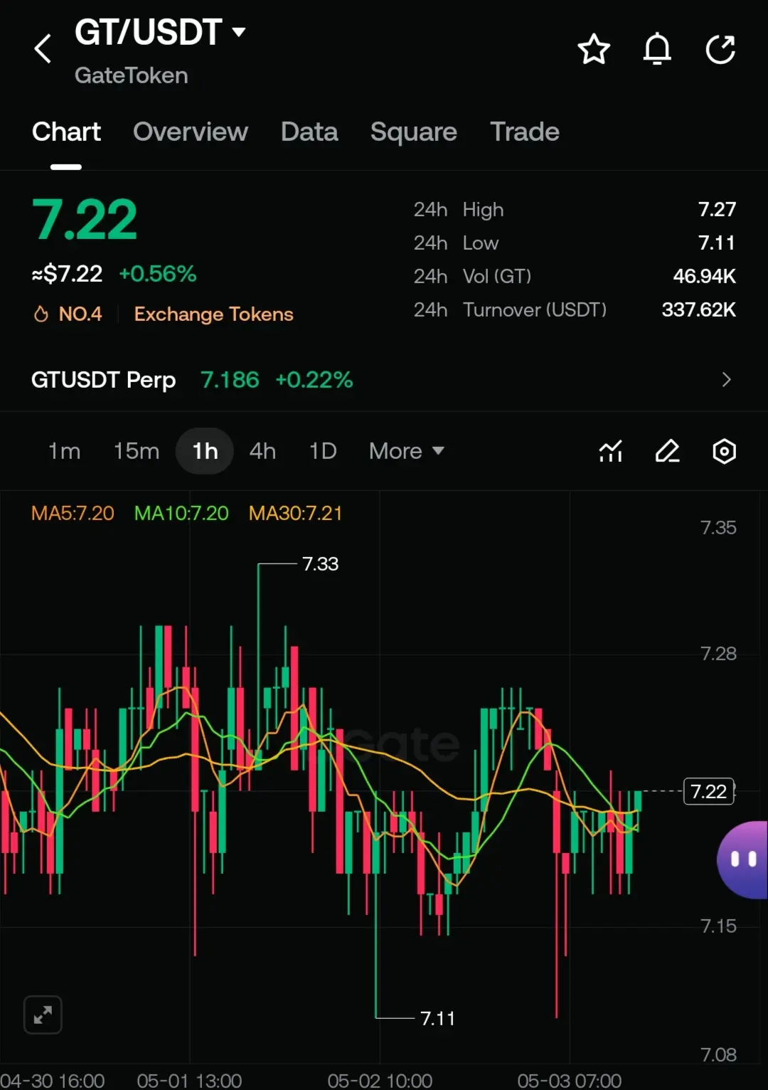The image size is (768, 1090).
Task: Tap the large 7.22 last price
Action: tap(85, 220)
